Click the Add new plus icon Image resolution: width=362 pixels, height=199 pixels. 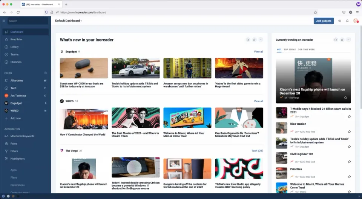[6, 118]
